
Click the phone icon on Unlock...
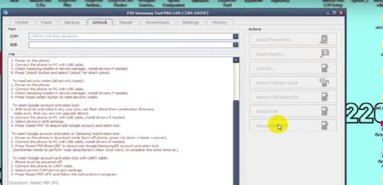click(325, 68)
